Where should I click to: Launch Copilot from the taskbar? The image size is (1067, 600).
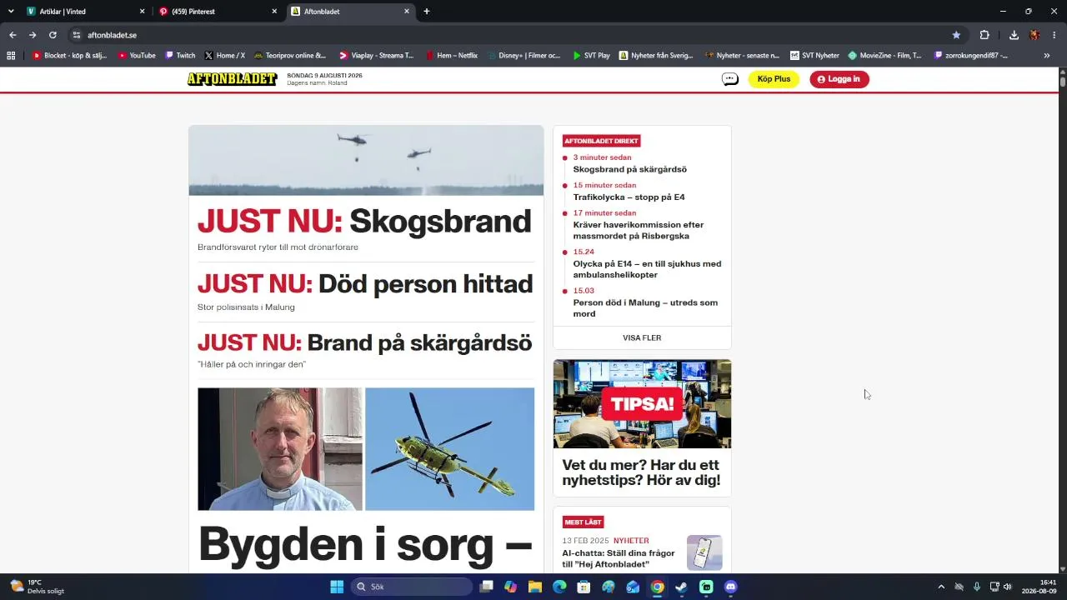click(511, 587)
